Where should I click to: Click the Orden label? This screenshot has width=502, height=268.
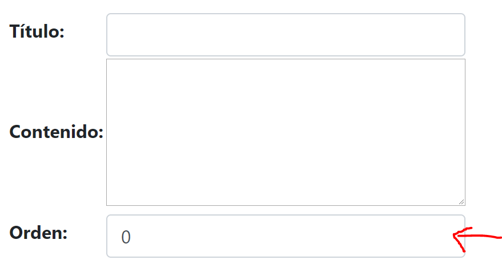pos(38,233)
